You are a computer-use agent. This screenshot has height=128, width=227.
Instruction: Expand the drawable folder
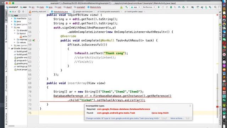(15, 30)
